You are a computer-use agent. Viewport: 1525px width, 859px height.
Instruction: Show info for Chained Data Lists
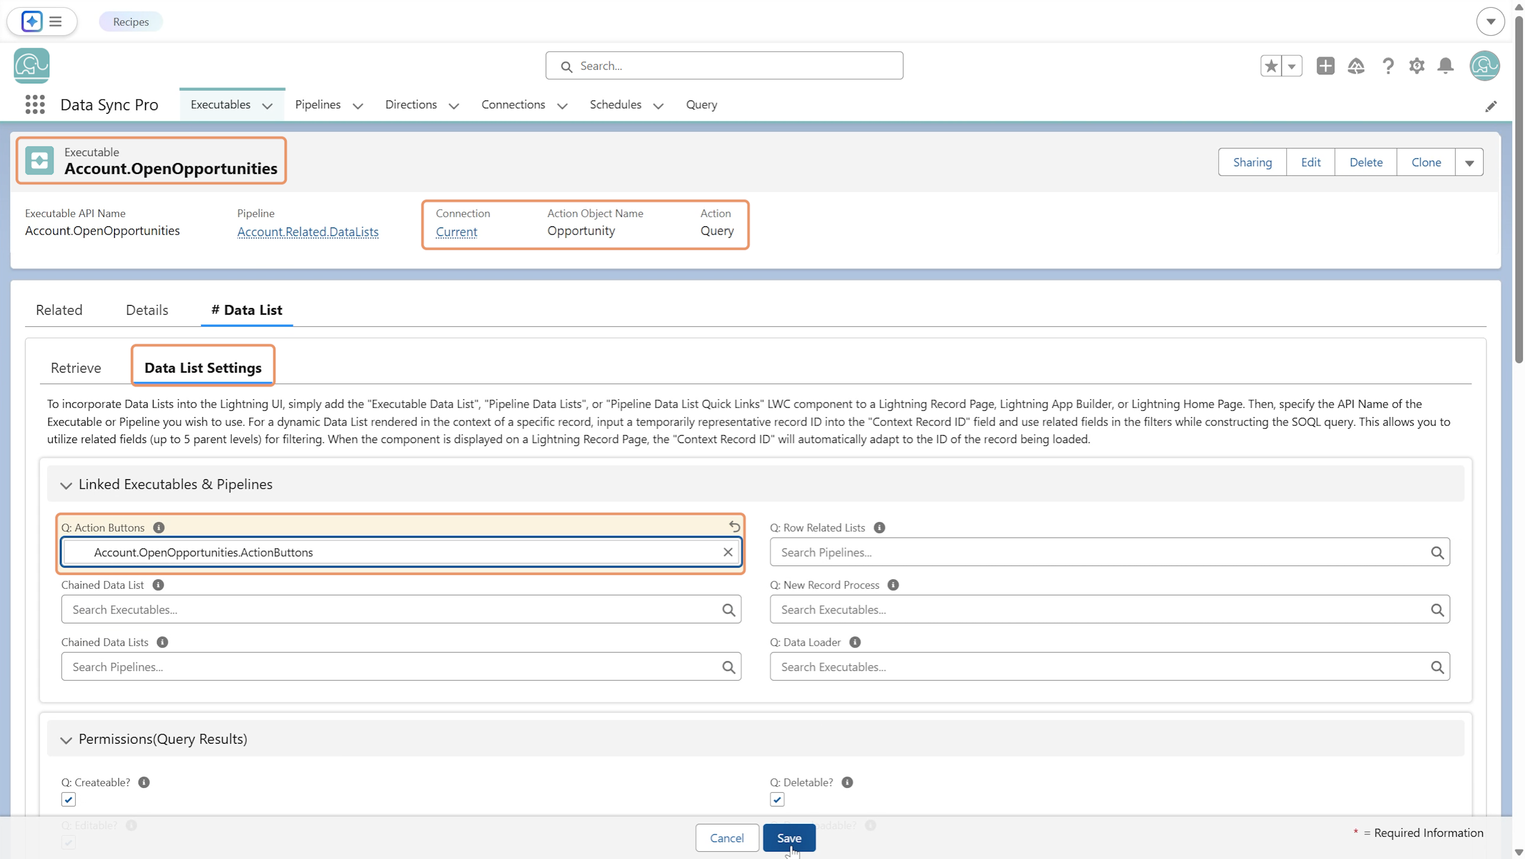(x=162, y=642)
